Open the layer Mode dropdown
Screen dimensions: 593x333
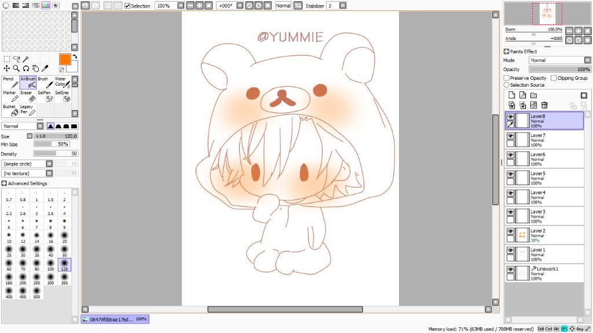(x=587, y=60)
